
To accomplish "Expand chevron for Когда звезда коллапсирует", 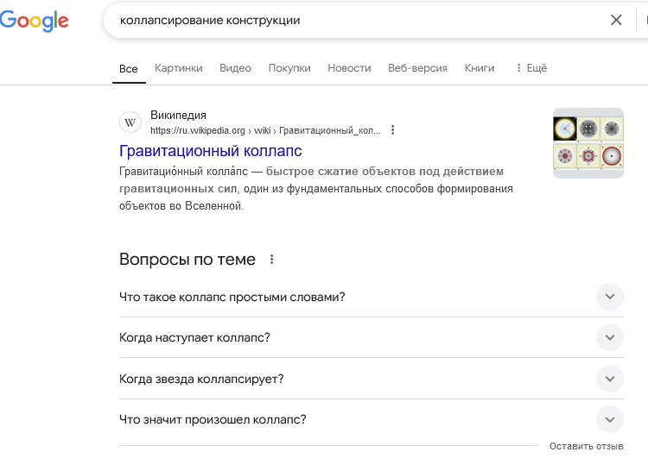I will [610, 379].
